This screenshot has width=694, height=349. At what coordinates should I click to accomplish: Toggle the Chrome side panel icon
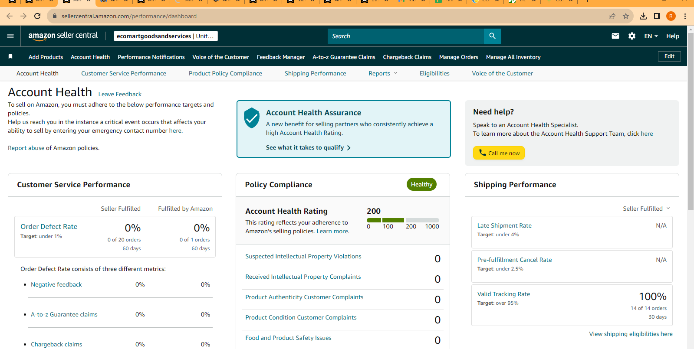[657, 16]
